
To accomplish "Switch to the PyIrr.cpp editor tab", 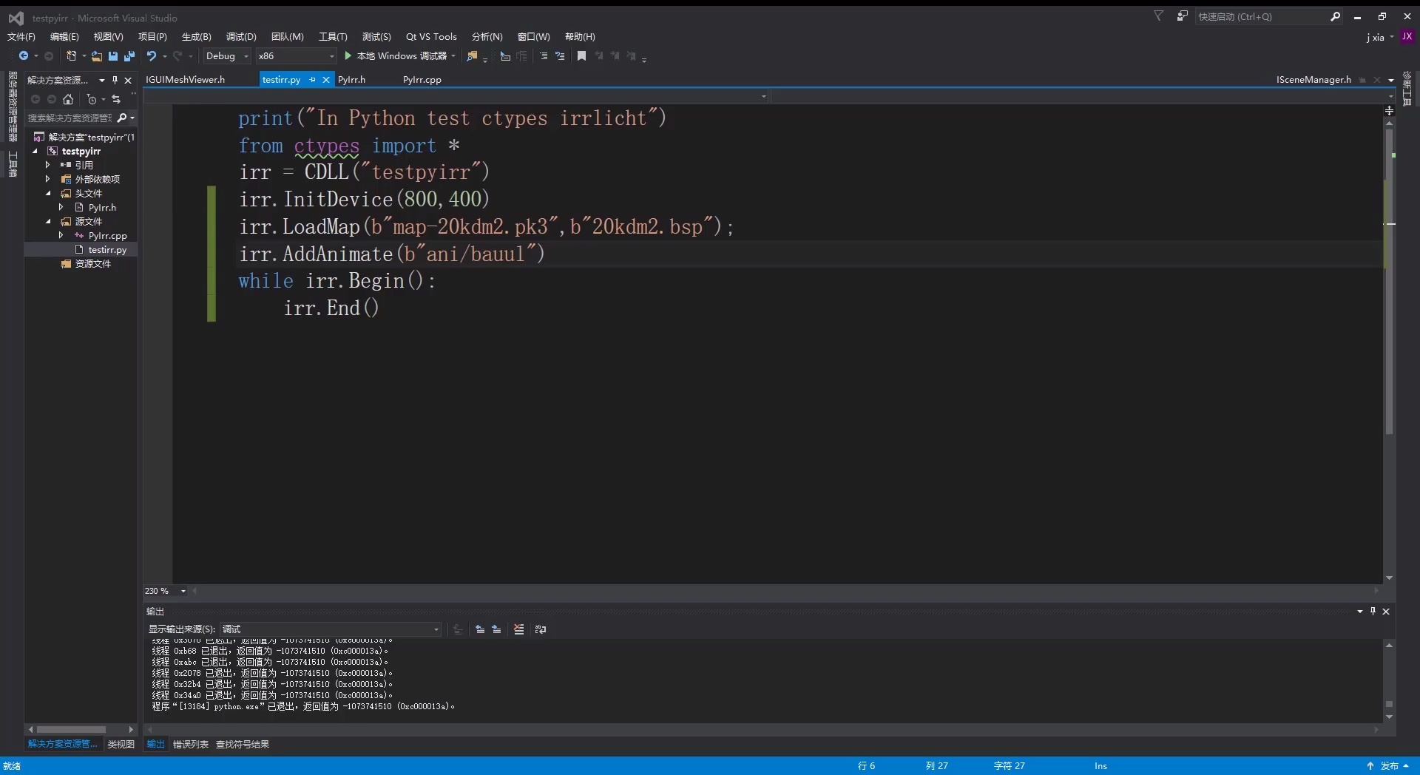I will [422, 80].
